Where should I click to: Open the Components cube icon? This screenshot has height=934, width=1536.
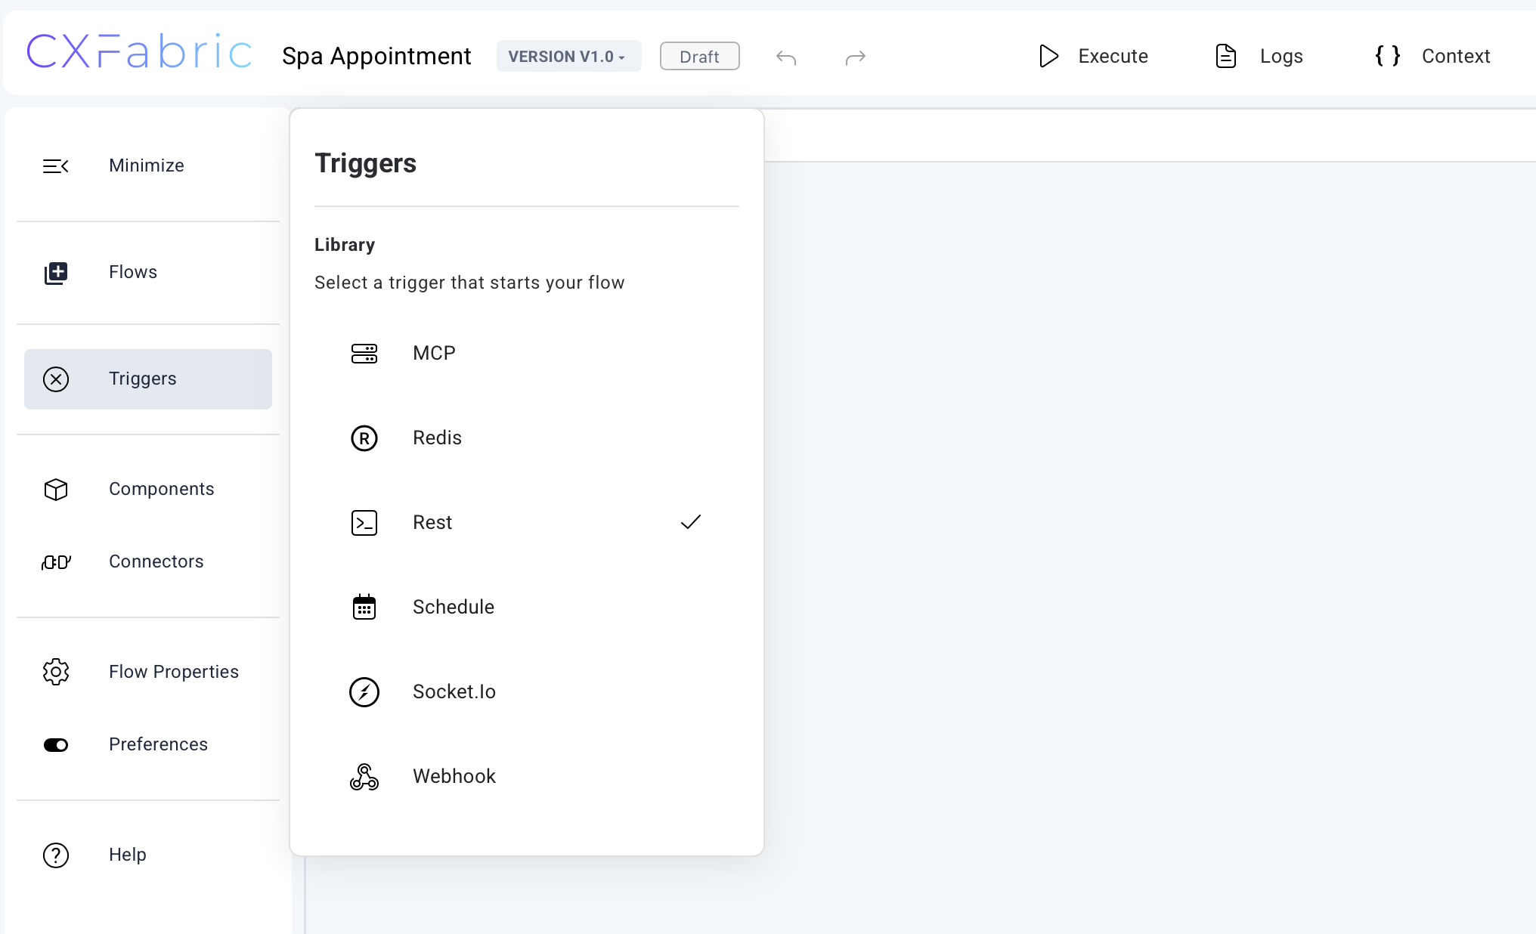coord(56,490)
